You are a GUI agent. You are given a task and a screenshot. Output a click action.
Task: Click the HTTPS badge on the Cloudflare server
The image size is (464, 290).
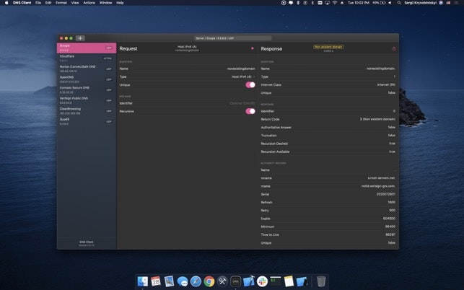click(108, 58)
